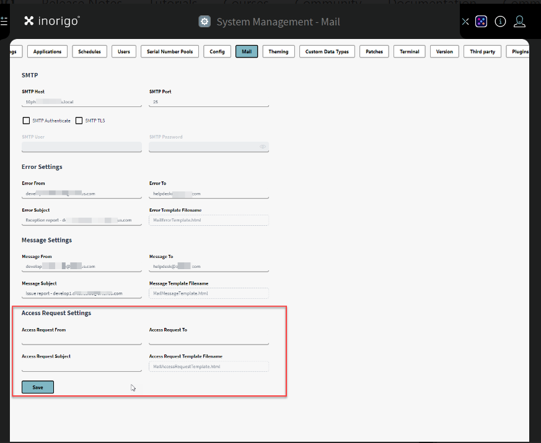The height and width of the screenshot is (443, 541).
Task: Click the X icon in top right
Action: point(465,22)
